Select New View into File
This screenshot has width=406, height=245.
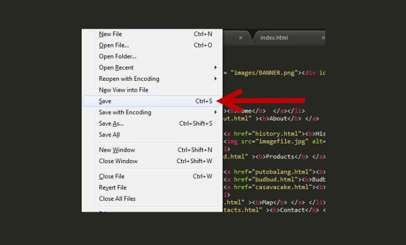coord(123,90)
